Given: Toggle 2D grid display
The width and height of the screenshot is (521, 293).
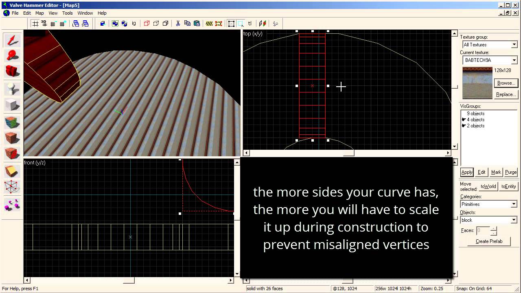Looking at the screenshot, I should coord(35,24).
